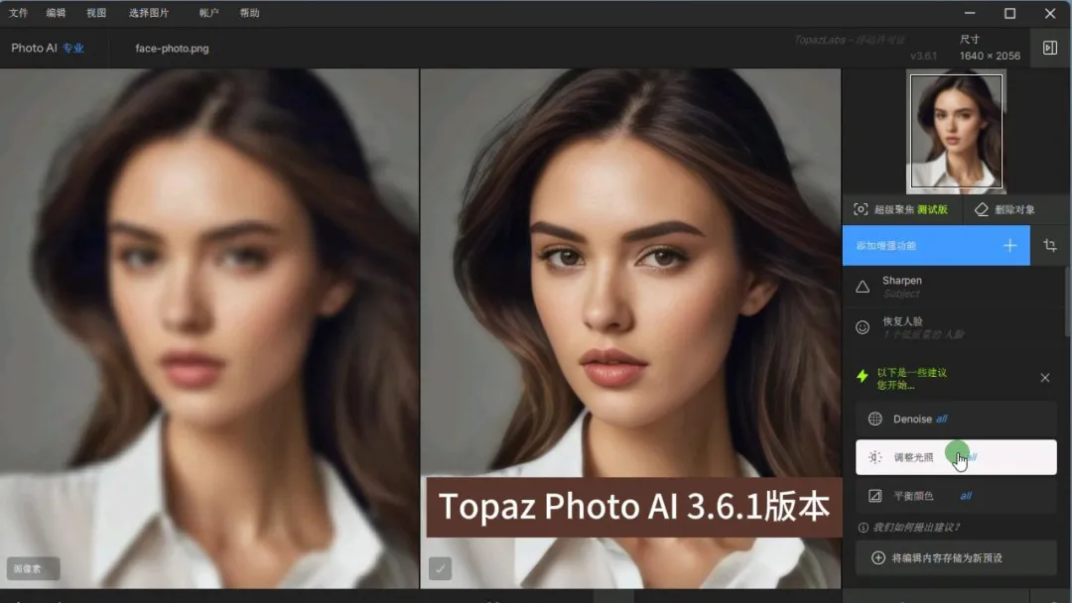Click the Photo AI 专业 title label

(48, 48)
